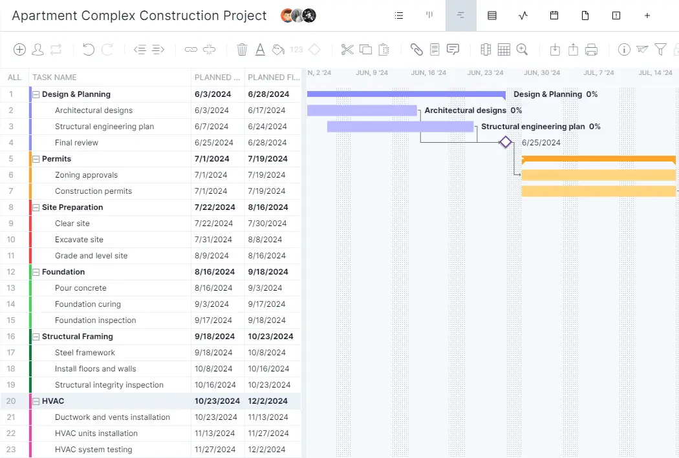The image size is (679, 458).
Task: Click the send paper plane icon
Action: point(642,50)
